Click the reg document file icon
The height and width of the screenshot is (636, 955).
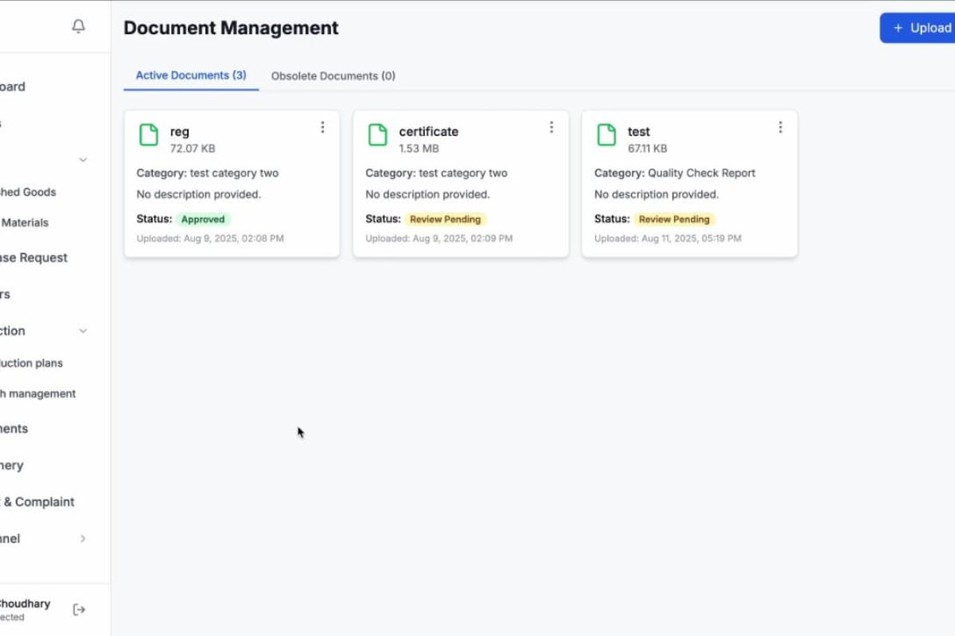[x=149, y=135]
